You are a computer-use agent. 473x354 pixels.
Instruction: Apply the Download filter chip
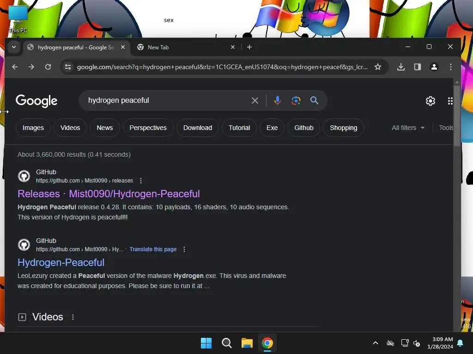point(198,128)
